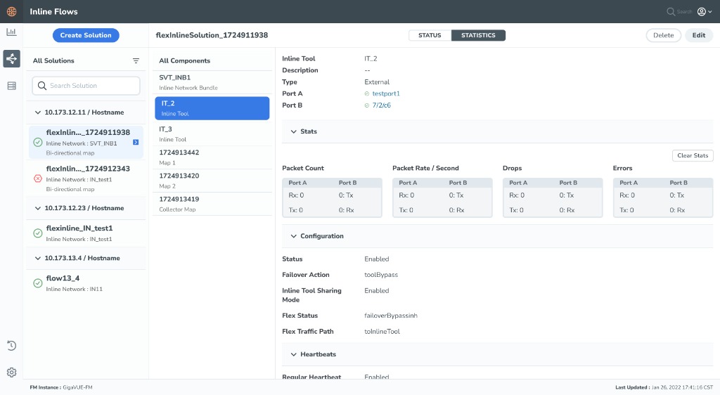Click the Edit button
This screenshot has width=720, height=395.
pyautogui.click(x=699, y=35)
